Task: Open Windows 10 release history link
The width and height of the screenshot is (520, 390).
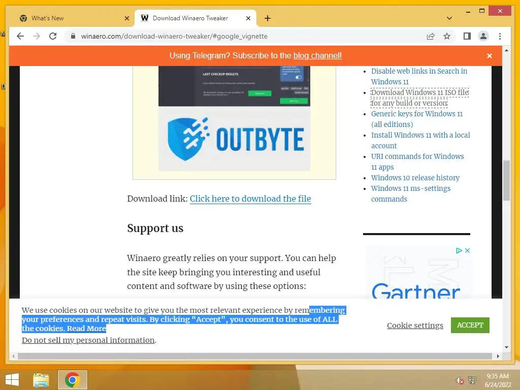Action: (x=415, y=178)
